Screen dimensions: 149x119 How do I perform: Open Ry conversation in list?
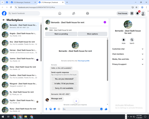(20, 93)
